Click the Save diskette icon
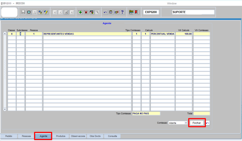 pos(23,12)
